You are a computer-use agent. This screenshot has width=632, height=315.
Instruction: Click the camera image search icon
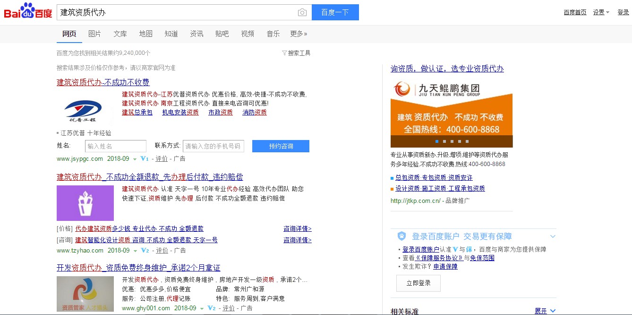[x=302, y=13]
